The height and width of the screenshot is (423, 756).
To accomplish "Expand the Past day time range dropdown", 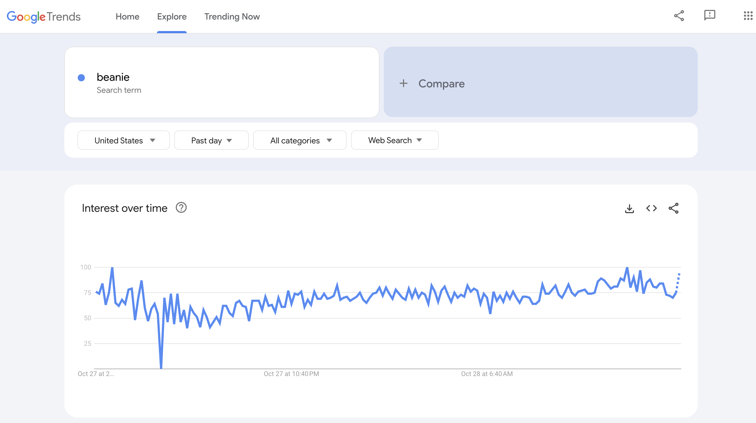I will [211, 140].
